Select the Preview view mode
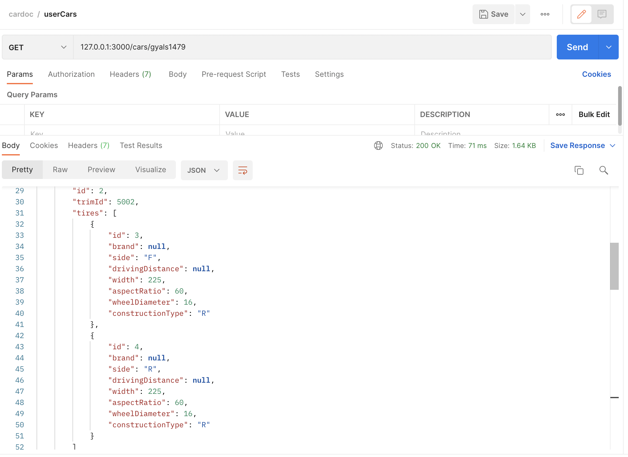Viewport: 628px width, 457px height. (x=101, y=170)
